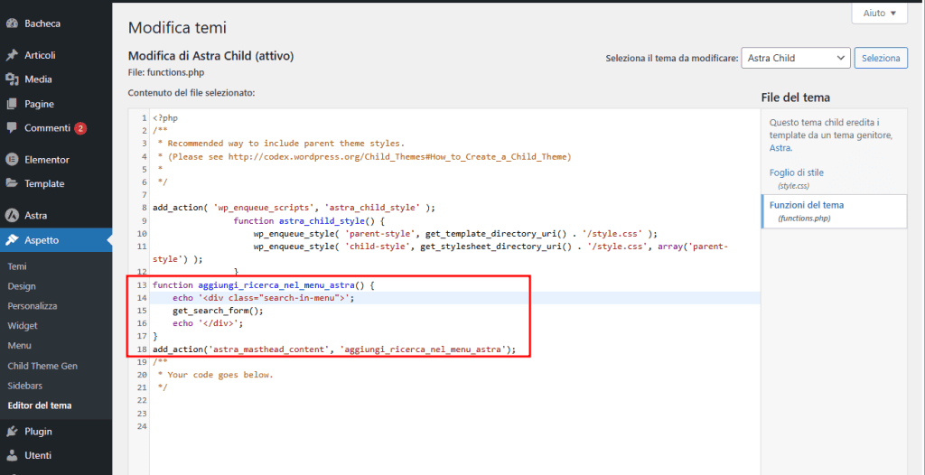This screenshot has width=925, height=475.
Task: Click the Pagine pages icon
Action: pyautogui.click(x=11, y=104)
